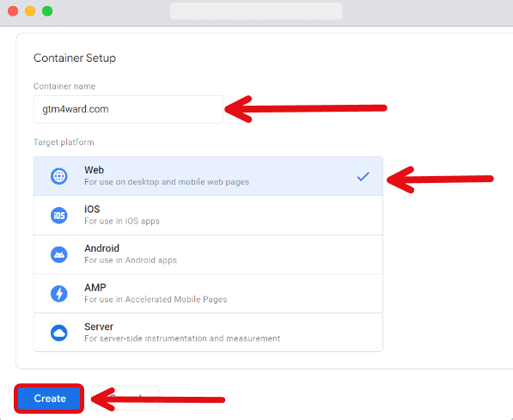Select Web as target platform
The height and width of the screenshot is (420, 513).
(x=208, y=176)
